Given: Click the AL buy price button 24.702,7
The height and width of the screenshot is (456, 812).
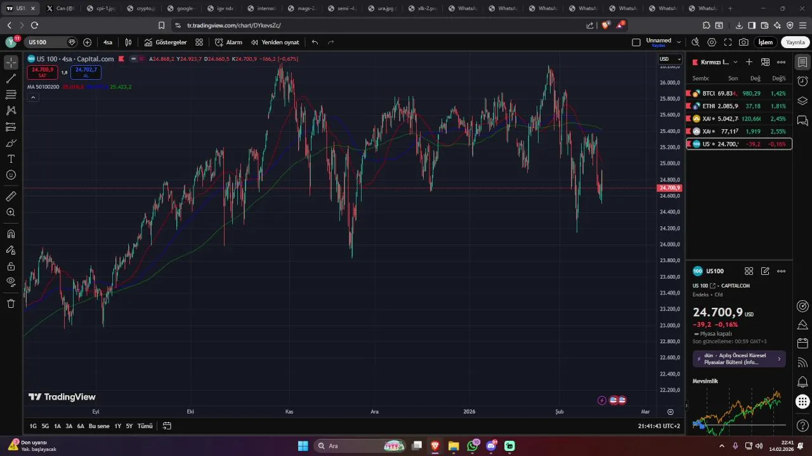Looking at the screenshot, I should pos(86,72).
